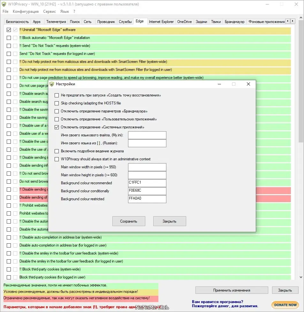Toggle W10Privacy always start in administrative context
The image size is (304, 312).
click(x=57, y=159)
